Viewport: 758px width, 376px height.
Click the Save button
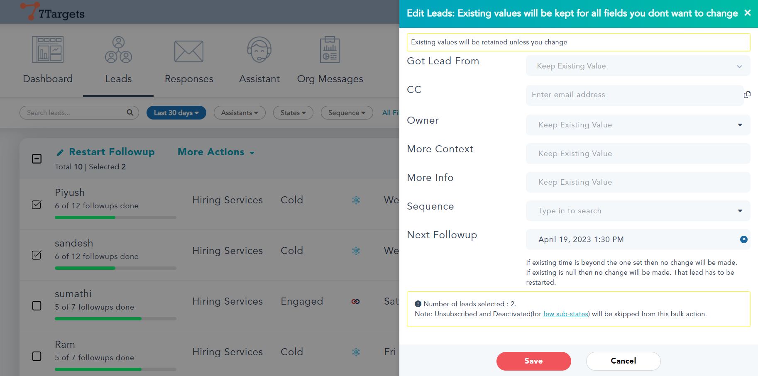pos(533,361)
